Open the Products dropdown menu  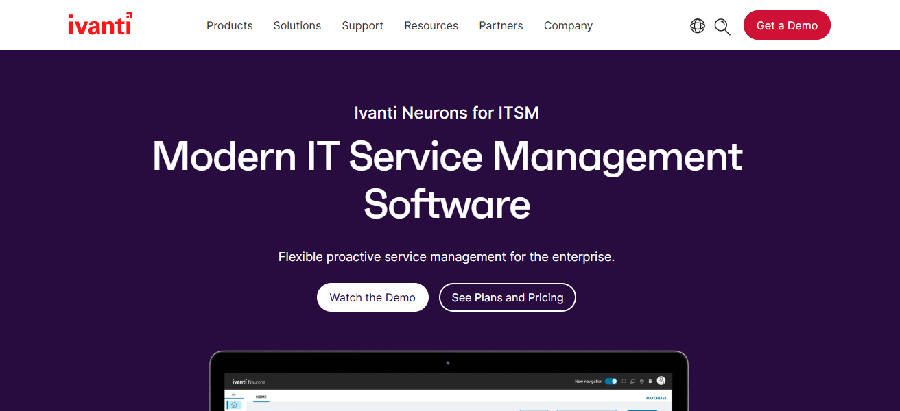click(229, 25)
